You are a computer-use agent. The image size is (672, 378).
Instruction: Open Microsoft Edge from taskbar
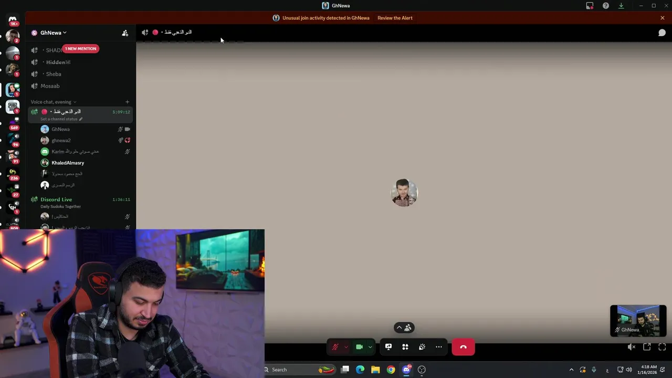point(360,370)
